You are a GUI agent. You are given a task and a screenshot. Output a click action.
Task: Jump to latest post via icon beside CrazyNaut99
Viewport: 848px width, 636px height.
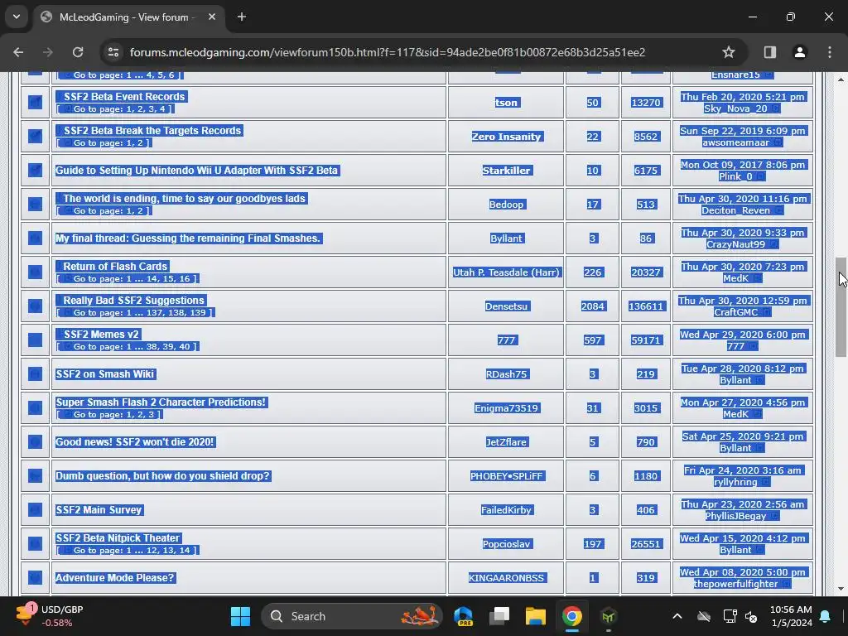click(773, 244)
